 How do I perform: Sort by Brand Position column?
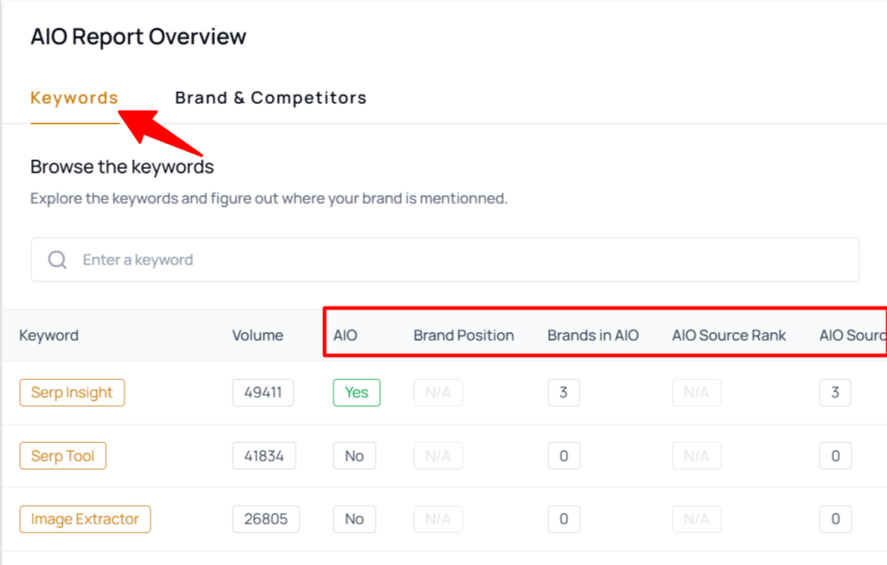coord(463,336)
